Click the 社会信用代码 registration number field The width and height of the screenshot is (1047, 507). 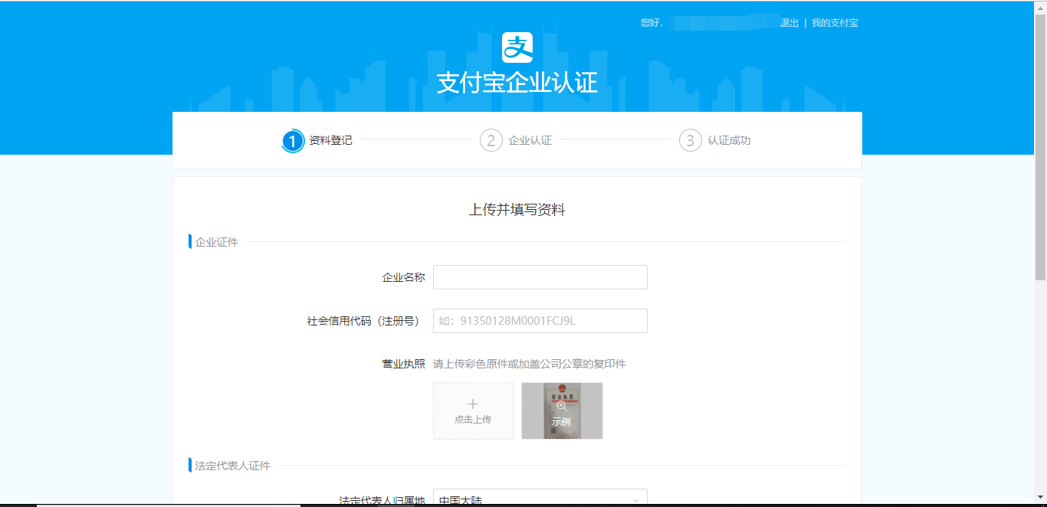[x=540, y=321]
